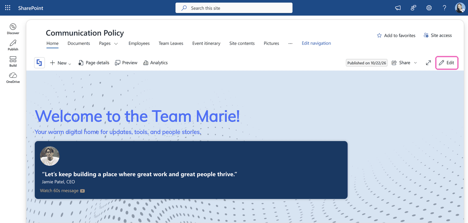Expand the New dropdown menu
Image resolution: width=468 pixels, height=223 pixels.
click(60, 63)
